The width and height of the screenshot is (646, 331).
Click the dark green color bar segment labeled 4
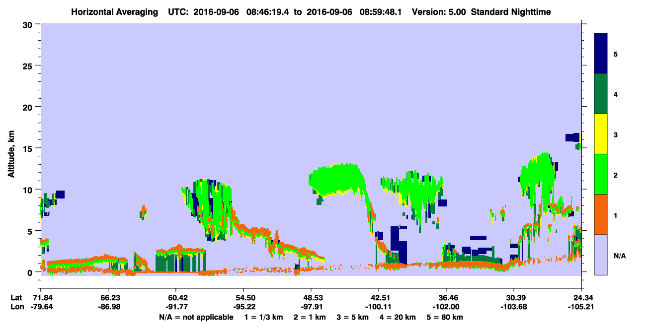pyautogui.click(x=601, y=94)
